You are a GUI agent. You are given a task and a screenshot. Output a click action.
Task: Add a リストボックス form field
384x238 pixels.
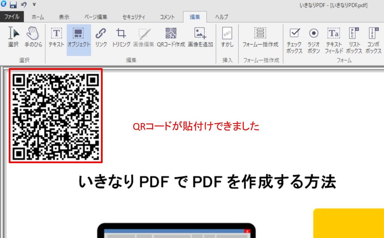(354, 40)
